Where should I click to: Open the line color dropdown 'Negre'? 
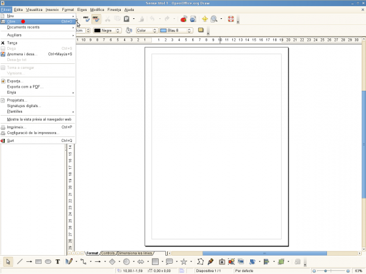point(107,30)
